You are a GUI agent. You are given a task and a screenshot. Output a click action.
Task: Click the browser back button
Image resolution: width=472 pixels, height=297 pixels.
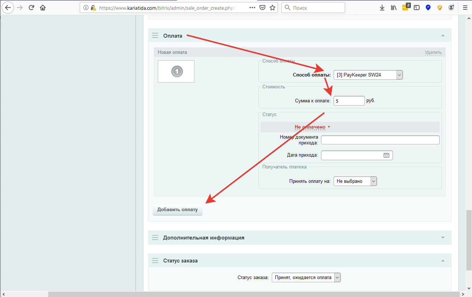(x=8, y=8)
